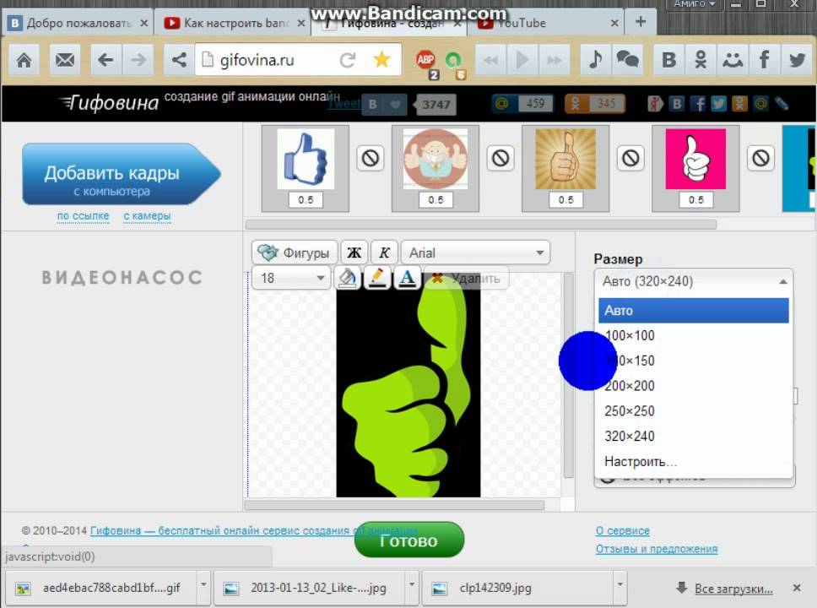The width and height of the screenshot is (817, 608).
Task: Select the golden thumbs-up frame
Action: (x=565, y=159)
